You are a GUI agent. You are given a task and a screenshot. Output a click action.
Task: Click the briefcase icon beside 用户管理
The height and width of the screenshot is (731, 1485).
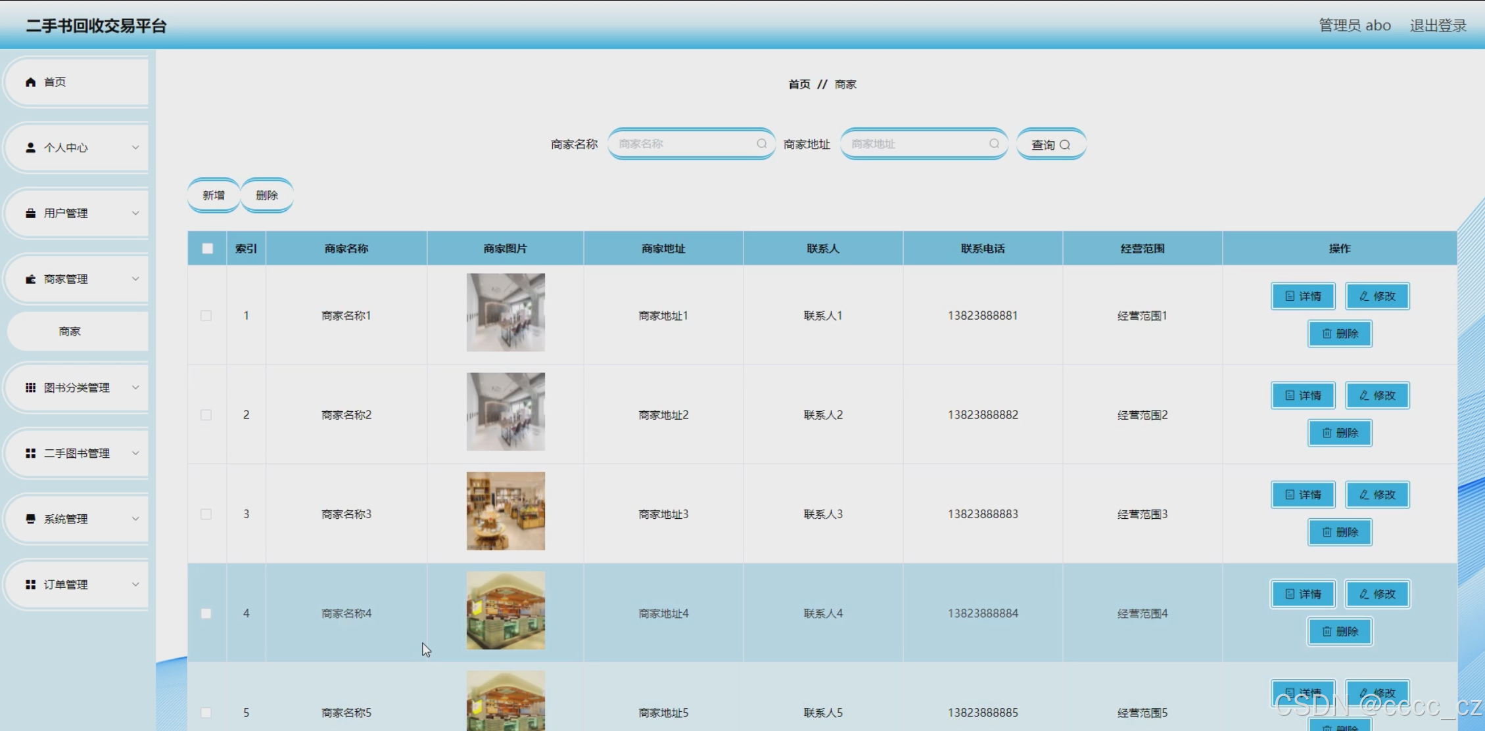coord(30,213)
